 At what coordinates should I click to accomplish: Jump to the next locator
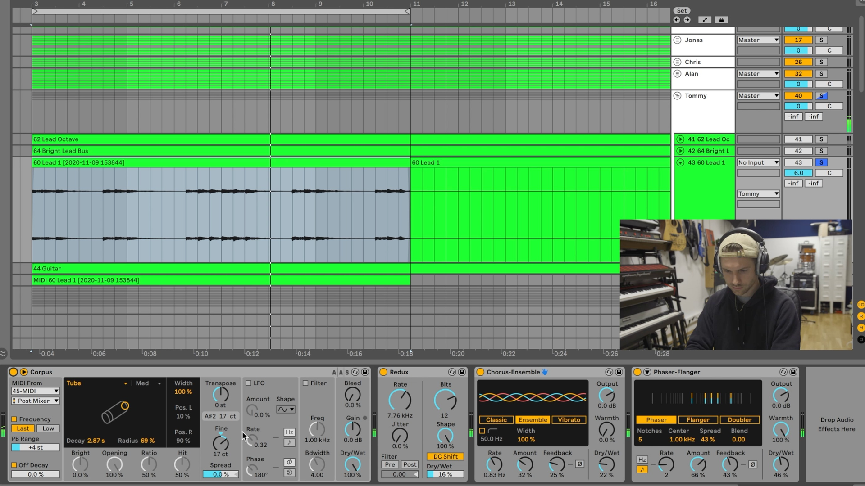click(x=687, y=20)
